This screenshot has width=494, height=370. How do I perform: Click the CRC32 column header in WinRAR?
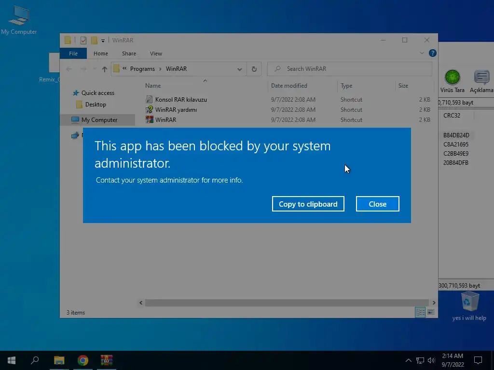(452, 116)
